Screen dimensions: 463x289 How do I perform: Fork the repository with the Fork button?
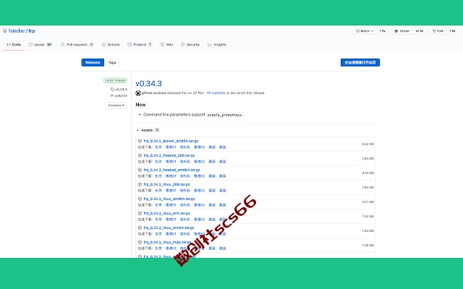(438, 31)
